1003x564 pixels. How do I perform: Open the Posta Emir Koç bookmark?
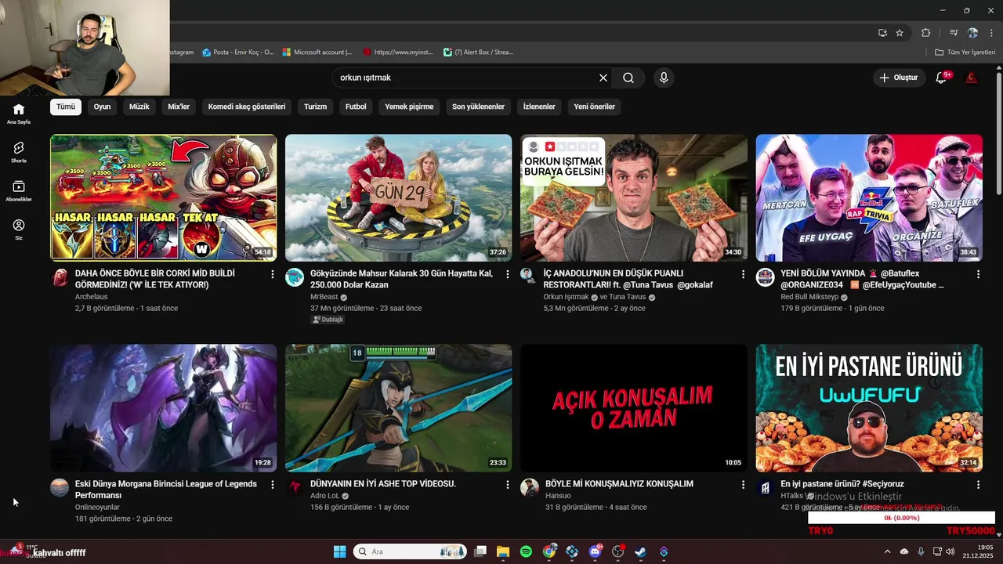tap(238, 52)
